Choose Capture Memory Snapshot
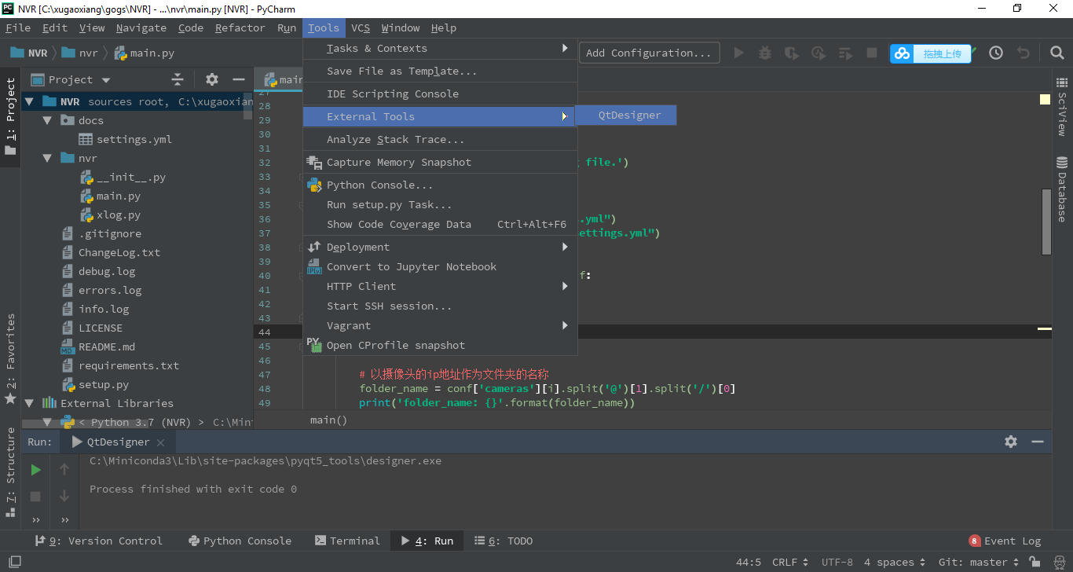 coord(440,162)
